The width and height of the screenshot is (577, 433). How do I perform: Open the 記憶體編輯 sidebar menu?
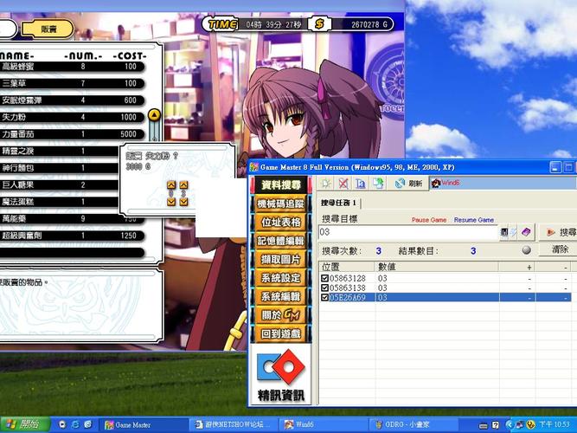281,241
